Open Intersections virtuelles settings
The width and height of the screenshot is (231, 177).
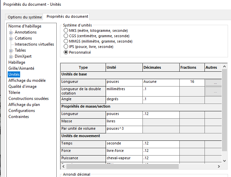[x=34, y=44]
